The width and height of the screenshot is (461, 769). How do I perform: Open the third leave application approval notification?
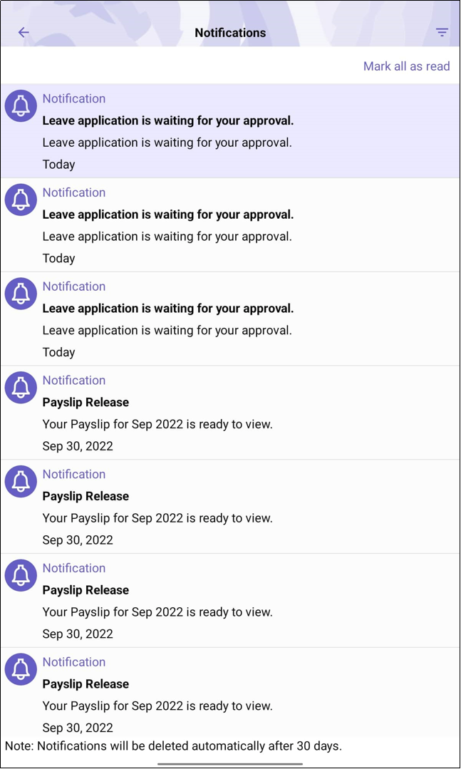pos(231,319)
